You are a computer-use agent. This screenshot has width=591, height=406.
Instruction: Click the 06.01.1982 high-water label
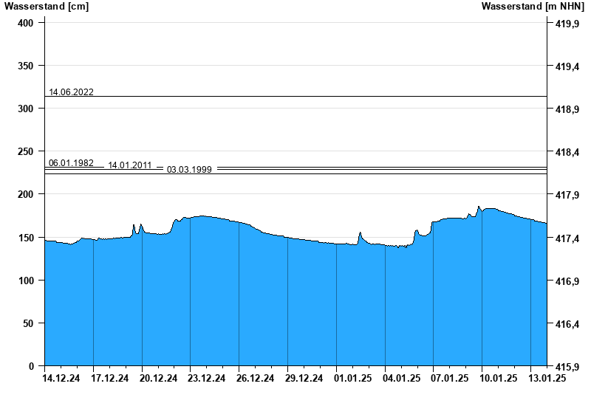click(x=71, y=163)
